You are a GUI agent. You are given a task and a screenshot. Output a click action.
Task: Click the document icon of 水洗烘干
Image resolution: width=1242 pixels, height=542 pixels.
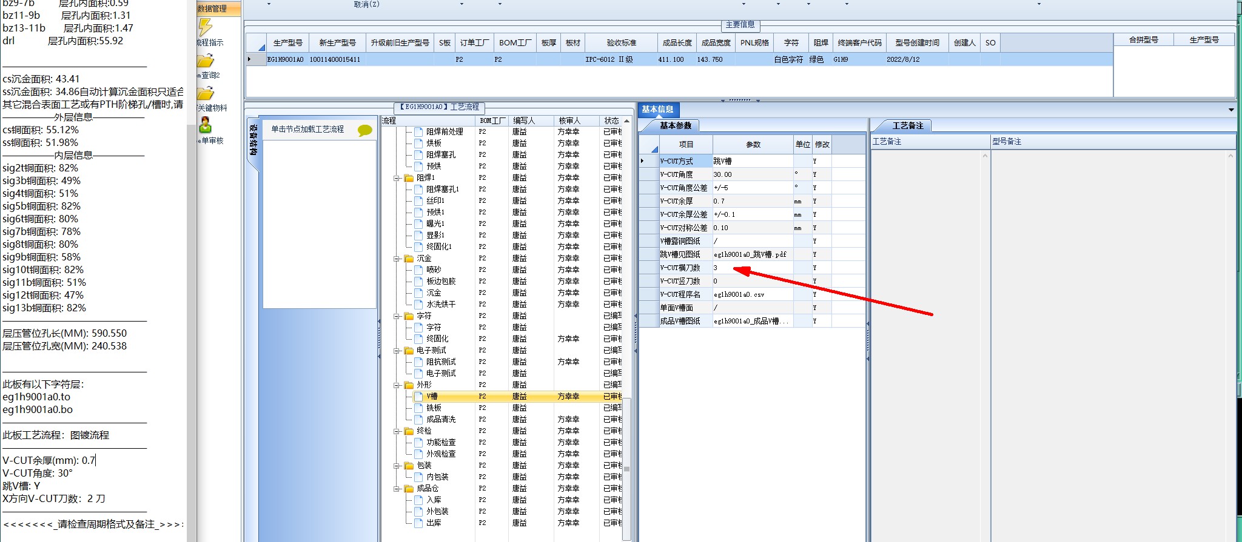[418, 304]
